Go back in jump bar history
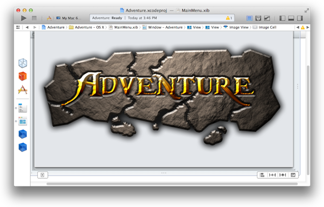This screenshot has height=207, width=324. [27, 27]
